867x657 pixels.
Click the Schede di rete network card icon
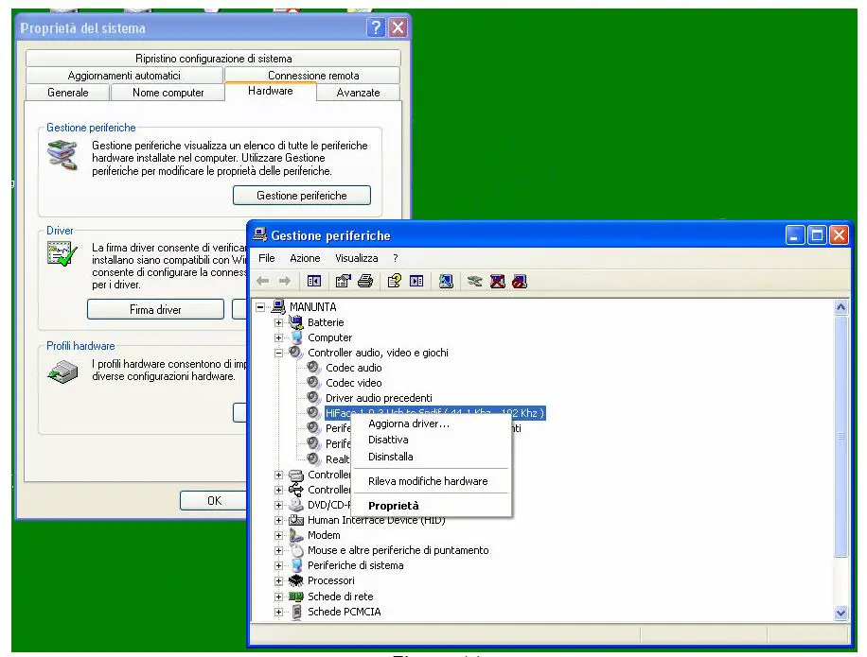[x=296, y=596]
